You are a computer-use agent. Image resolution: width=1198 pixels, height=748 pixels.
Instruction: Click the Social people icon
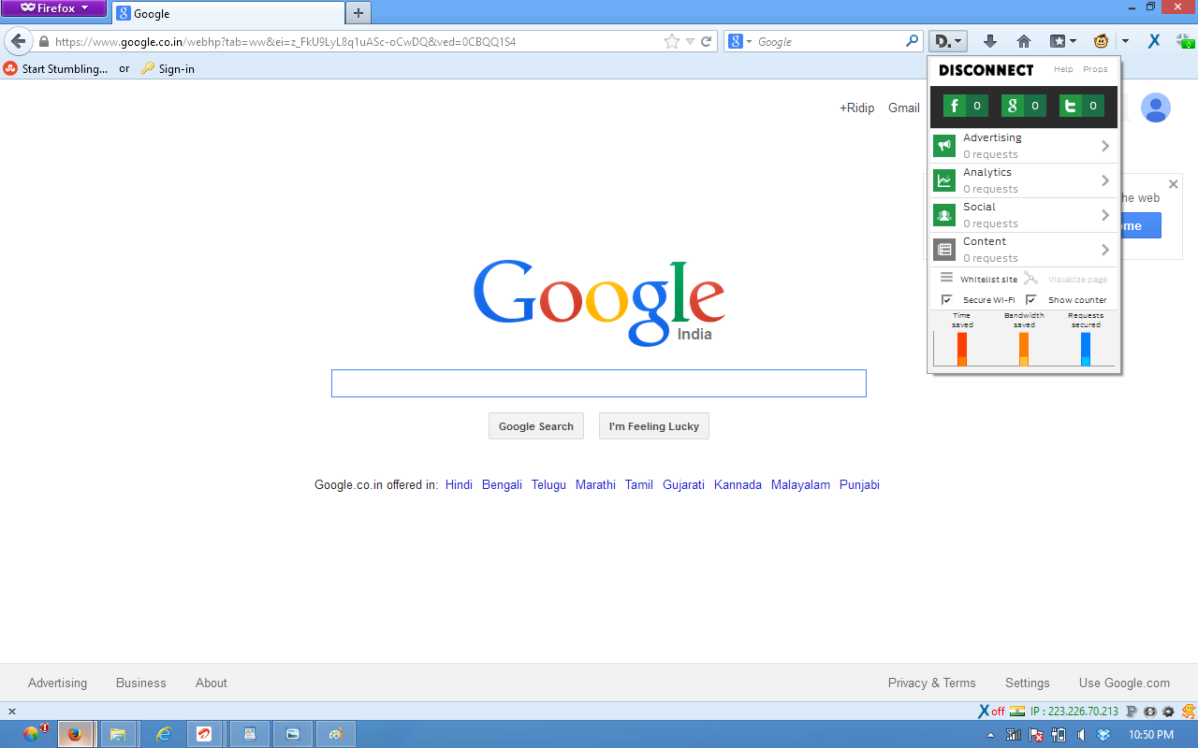(x=944, y=215)
